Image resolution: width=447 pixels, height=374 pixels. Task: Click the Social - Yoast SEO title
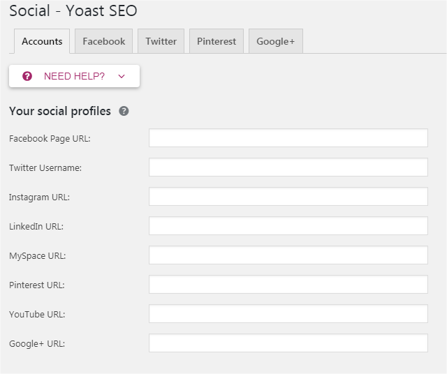pos(73,10)
